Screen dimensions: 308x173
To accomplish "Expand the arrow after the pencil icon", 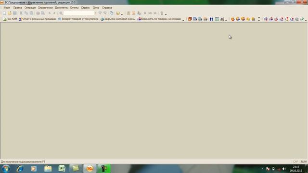I will pyautogui.click(x=226, y=20).
